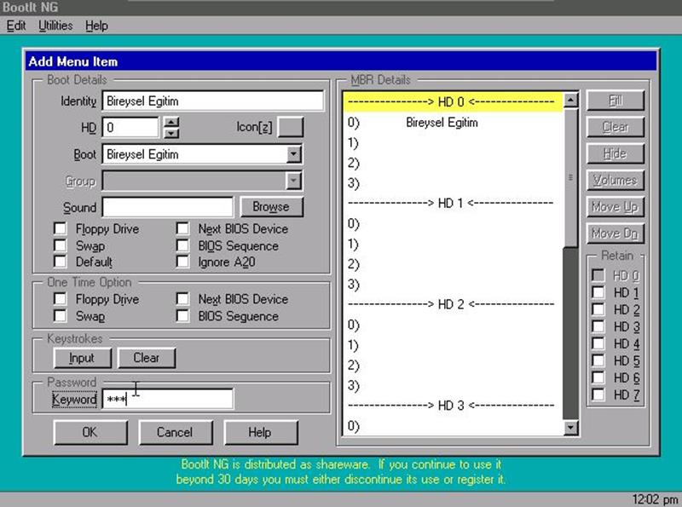The image size is (682, 507).
Task: Click the HD number field
Action: tap(130, 128)
